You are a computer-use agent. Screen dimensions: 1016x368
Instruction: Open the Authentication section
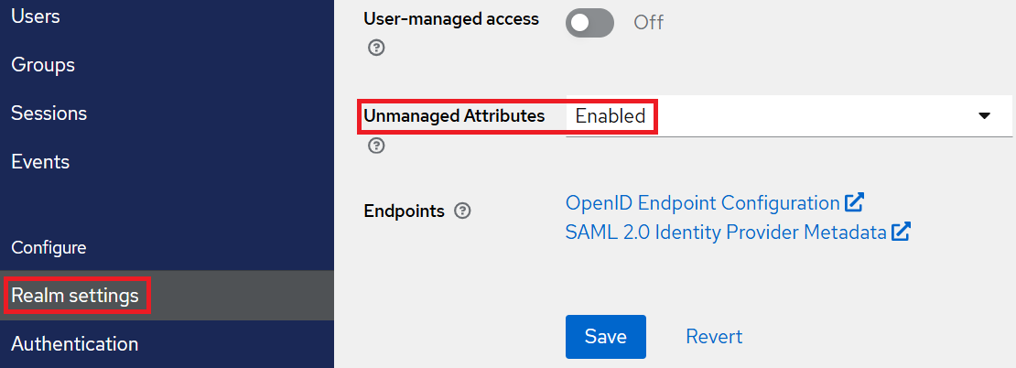[x=75, y=344]
